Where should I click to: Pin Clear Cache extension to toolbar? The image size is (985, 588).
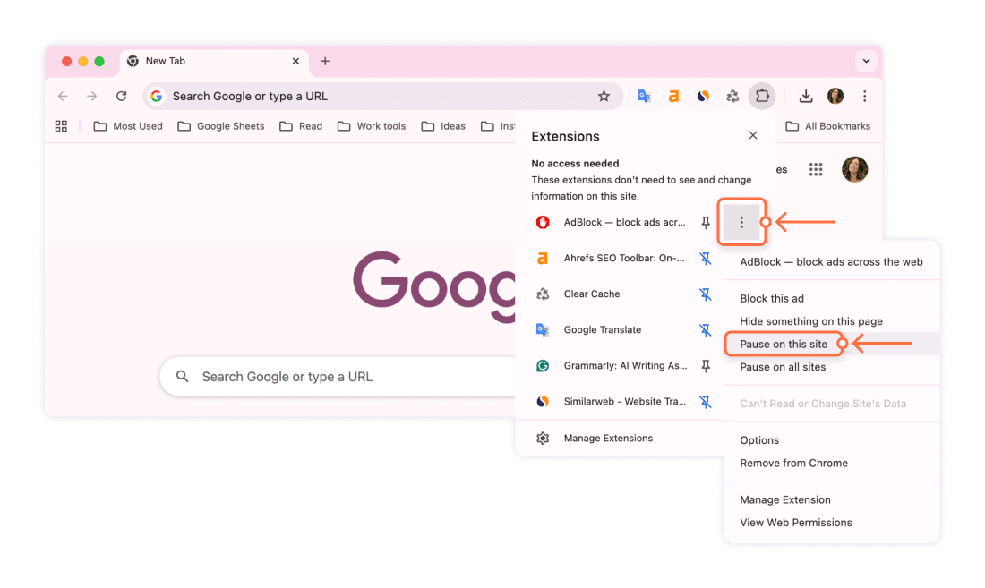[706, 294]
